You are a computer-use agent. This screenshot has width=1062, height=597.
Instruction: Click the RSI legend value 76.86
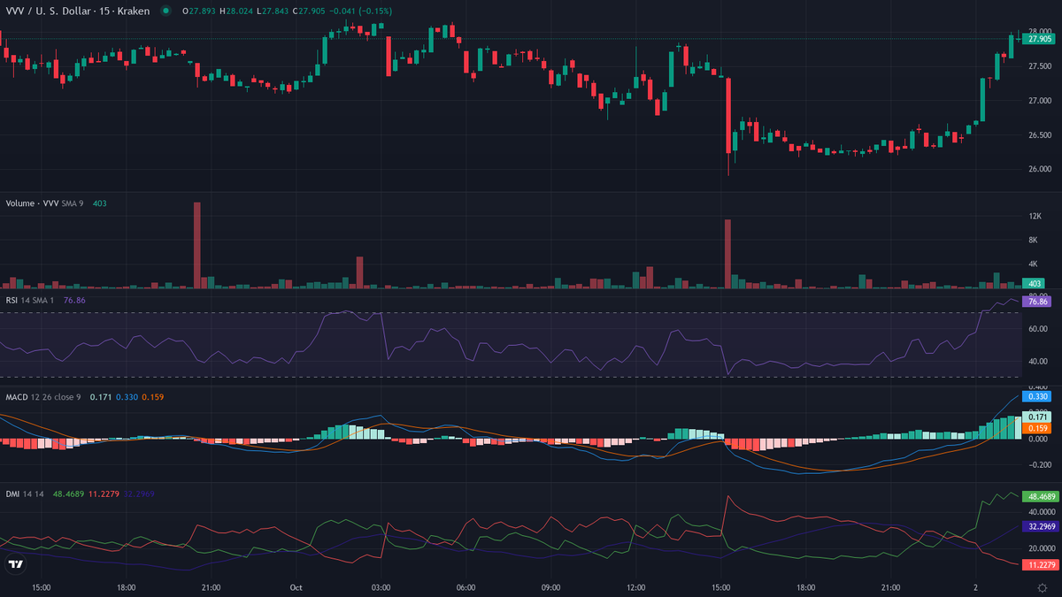pos(74,301)
